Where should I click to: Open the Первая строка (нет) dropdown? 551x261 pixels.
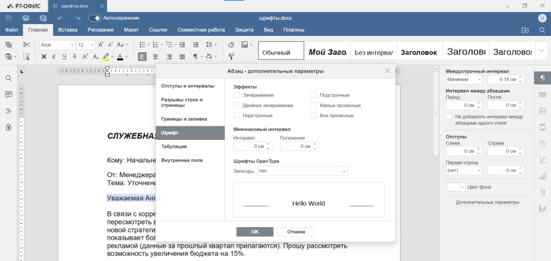click(464, 170)
